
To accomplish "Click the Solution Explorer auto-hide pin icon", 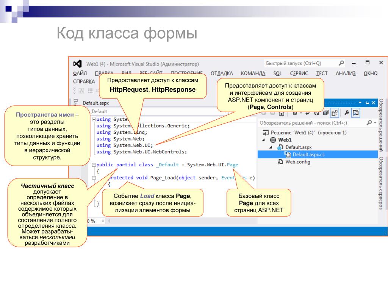I will (x=367, y=103).
